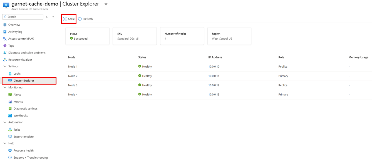This screenshot has height=160, width=372.
Task: Collapse the Automation section
Action: (5, 122)
